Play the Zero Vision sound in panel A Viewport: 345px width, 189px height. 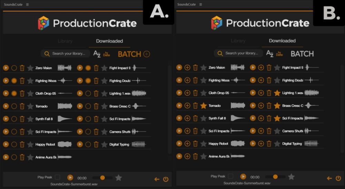(x=6, y=68)
